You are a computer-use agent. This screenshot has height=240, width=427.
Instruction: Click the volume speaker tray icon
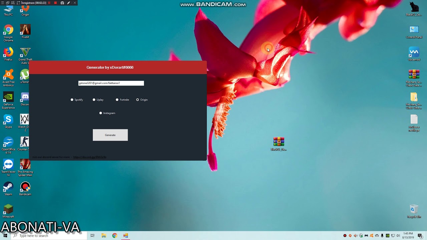tap(398, 236)
